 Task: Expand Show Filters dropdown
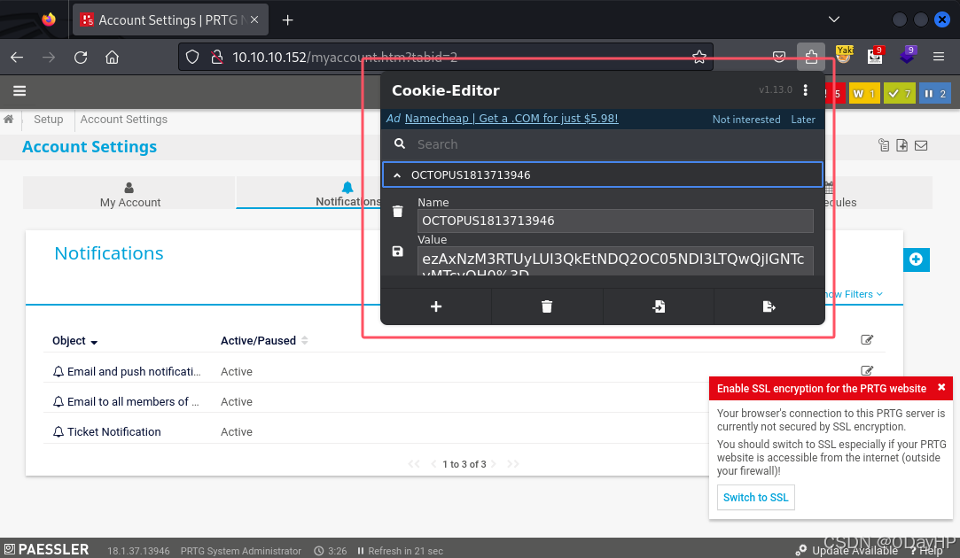click(853, 294)
